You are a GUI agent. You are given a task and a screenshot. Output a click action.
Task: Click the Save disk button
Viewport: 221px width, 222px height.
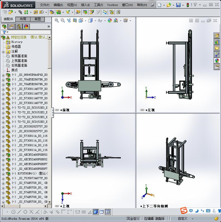click(178, 5)
